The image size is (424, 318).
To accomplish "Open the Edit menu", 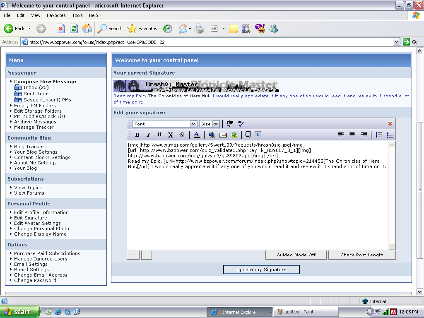I will (x=21, y=15).
